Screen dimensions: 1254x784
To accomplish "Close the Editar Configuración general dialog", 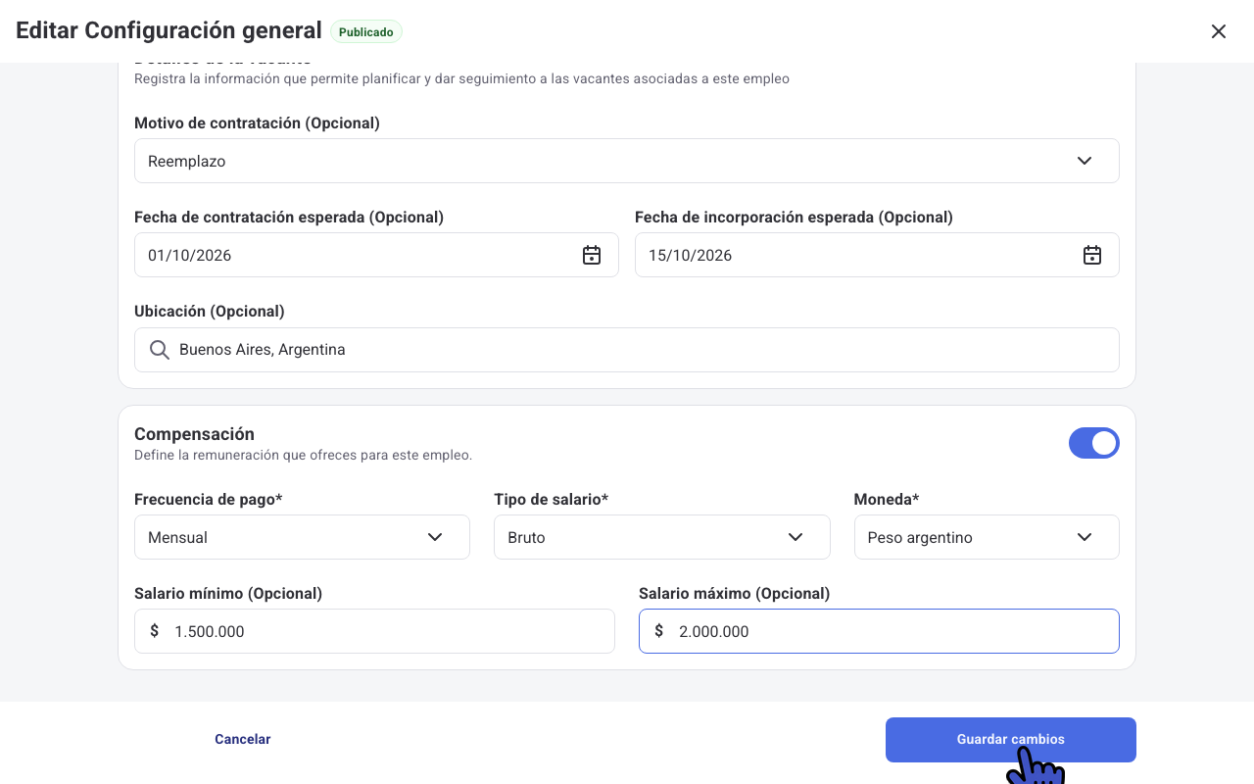I will (1219, 31).
